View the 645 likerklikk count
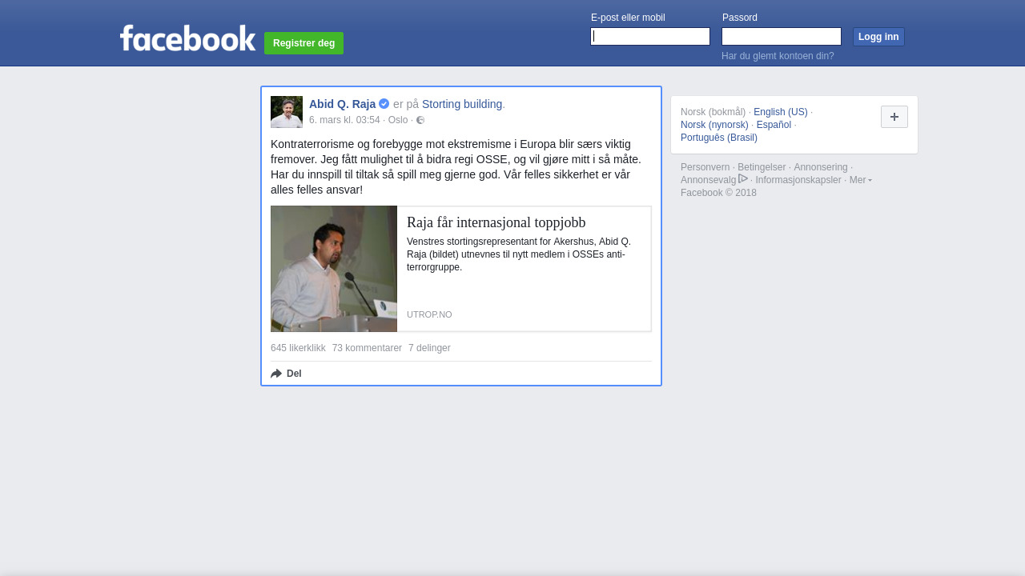 (298, 348)
